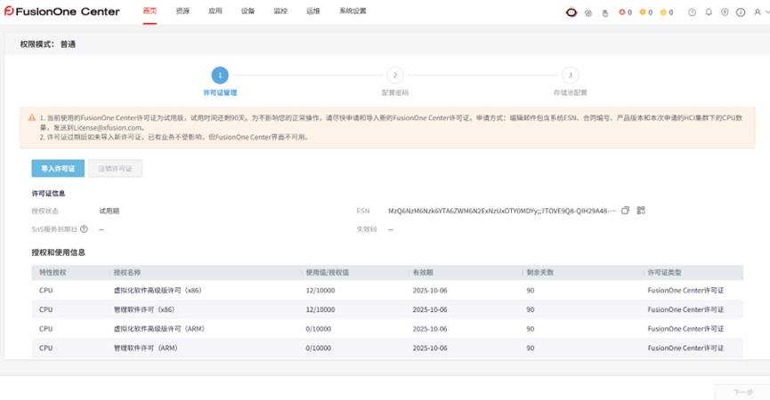
Task: Click the FusionOne Center logo
Action: (x=62, y=12)
